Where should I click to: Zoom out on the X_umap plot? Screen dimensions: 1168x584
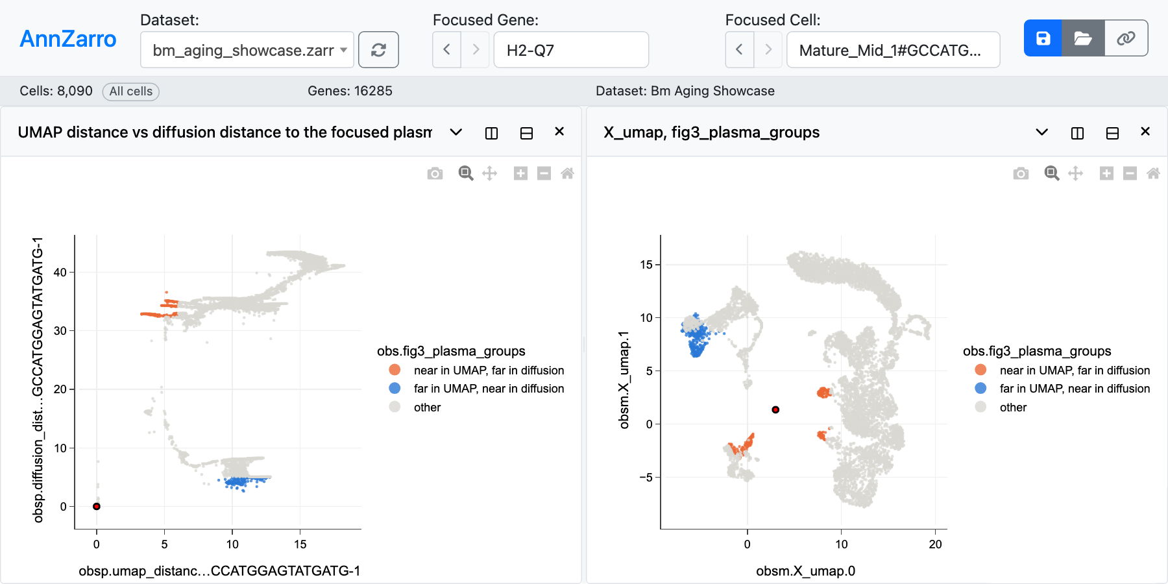[1130, 173]
